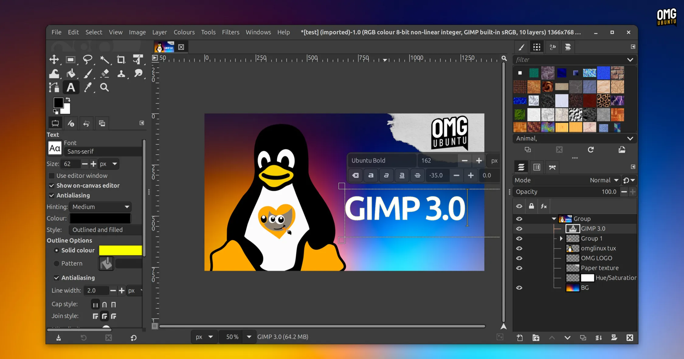Select the Zoom magnifier tool

click(105, 88)
